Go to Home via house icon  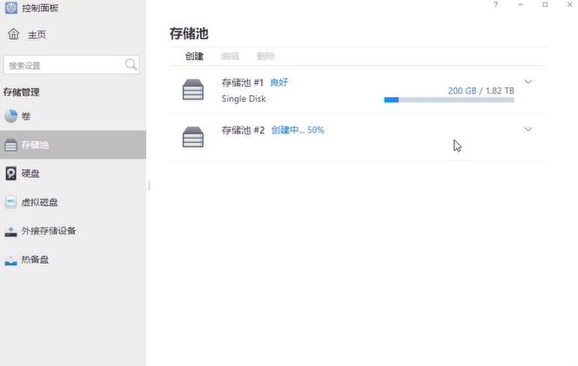13,35
